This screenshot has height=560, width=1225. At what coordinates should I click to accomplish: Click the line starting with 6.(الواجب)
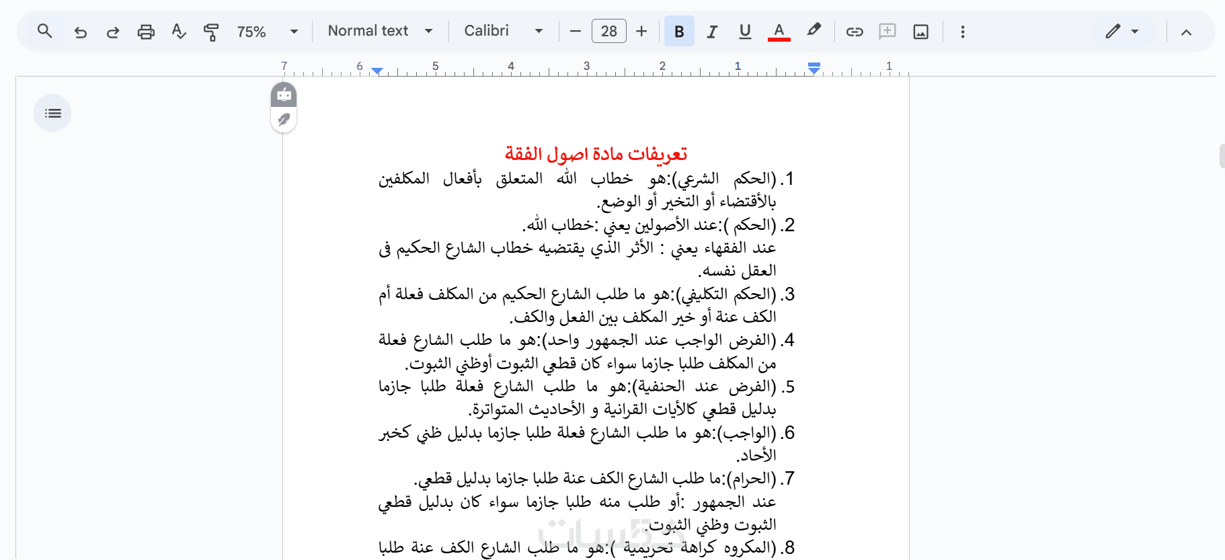586,432
